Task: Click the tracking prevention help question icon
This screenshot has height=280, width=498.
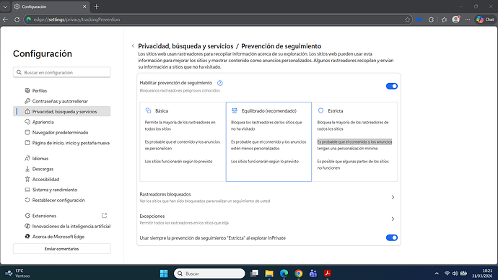Action: tap(220, 83)
